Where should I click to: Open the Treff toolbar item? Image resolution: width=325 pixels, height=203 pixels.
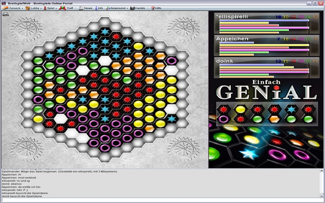[66, 8]
